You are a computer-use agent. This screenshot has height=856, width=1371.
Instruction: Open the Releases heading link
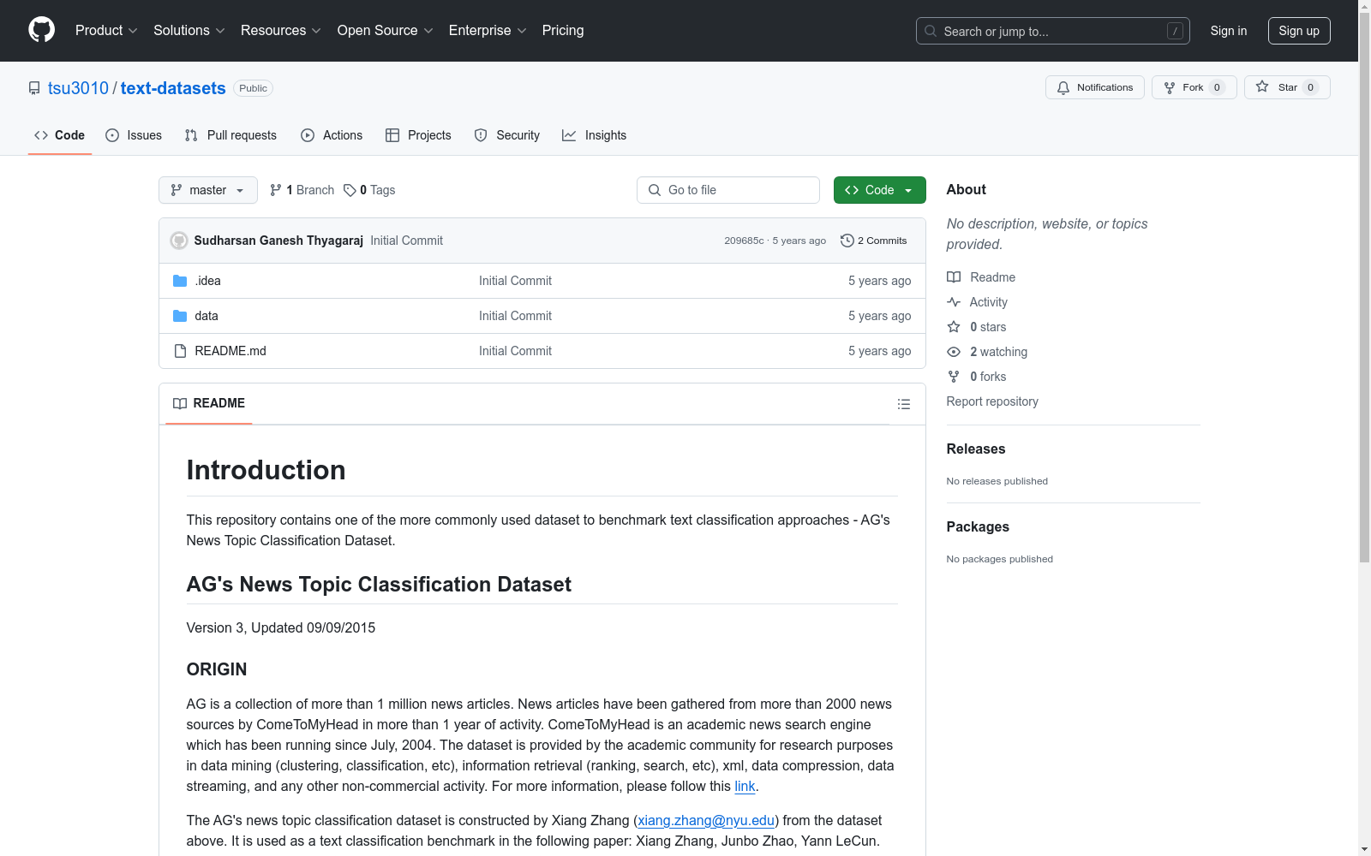tap(976, 449)
